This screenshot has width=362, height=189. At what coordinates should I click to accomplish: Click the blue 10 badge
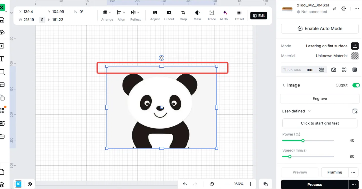[18, 184]
